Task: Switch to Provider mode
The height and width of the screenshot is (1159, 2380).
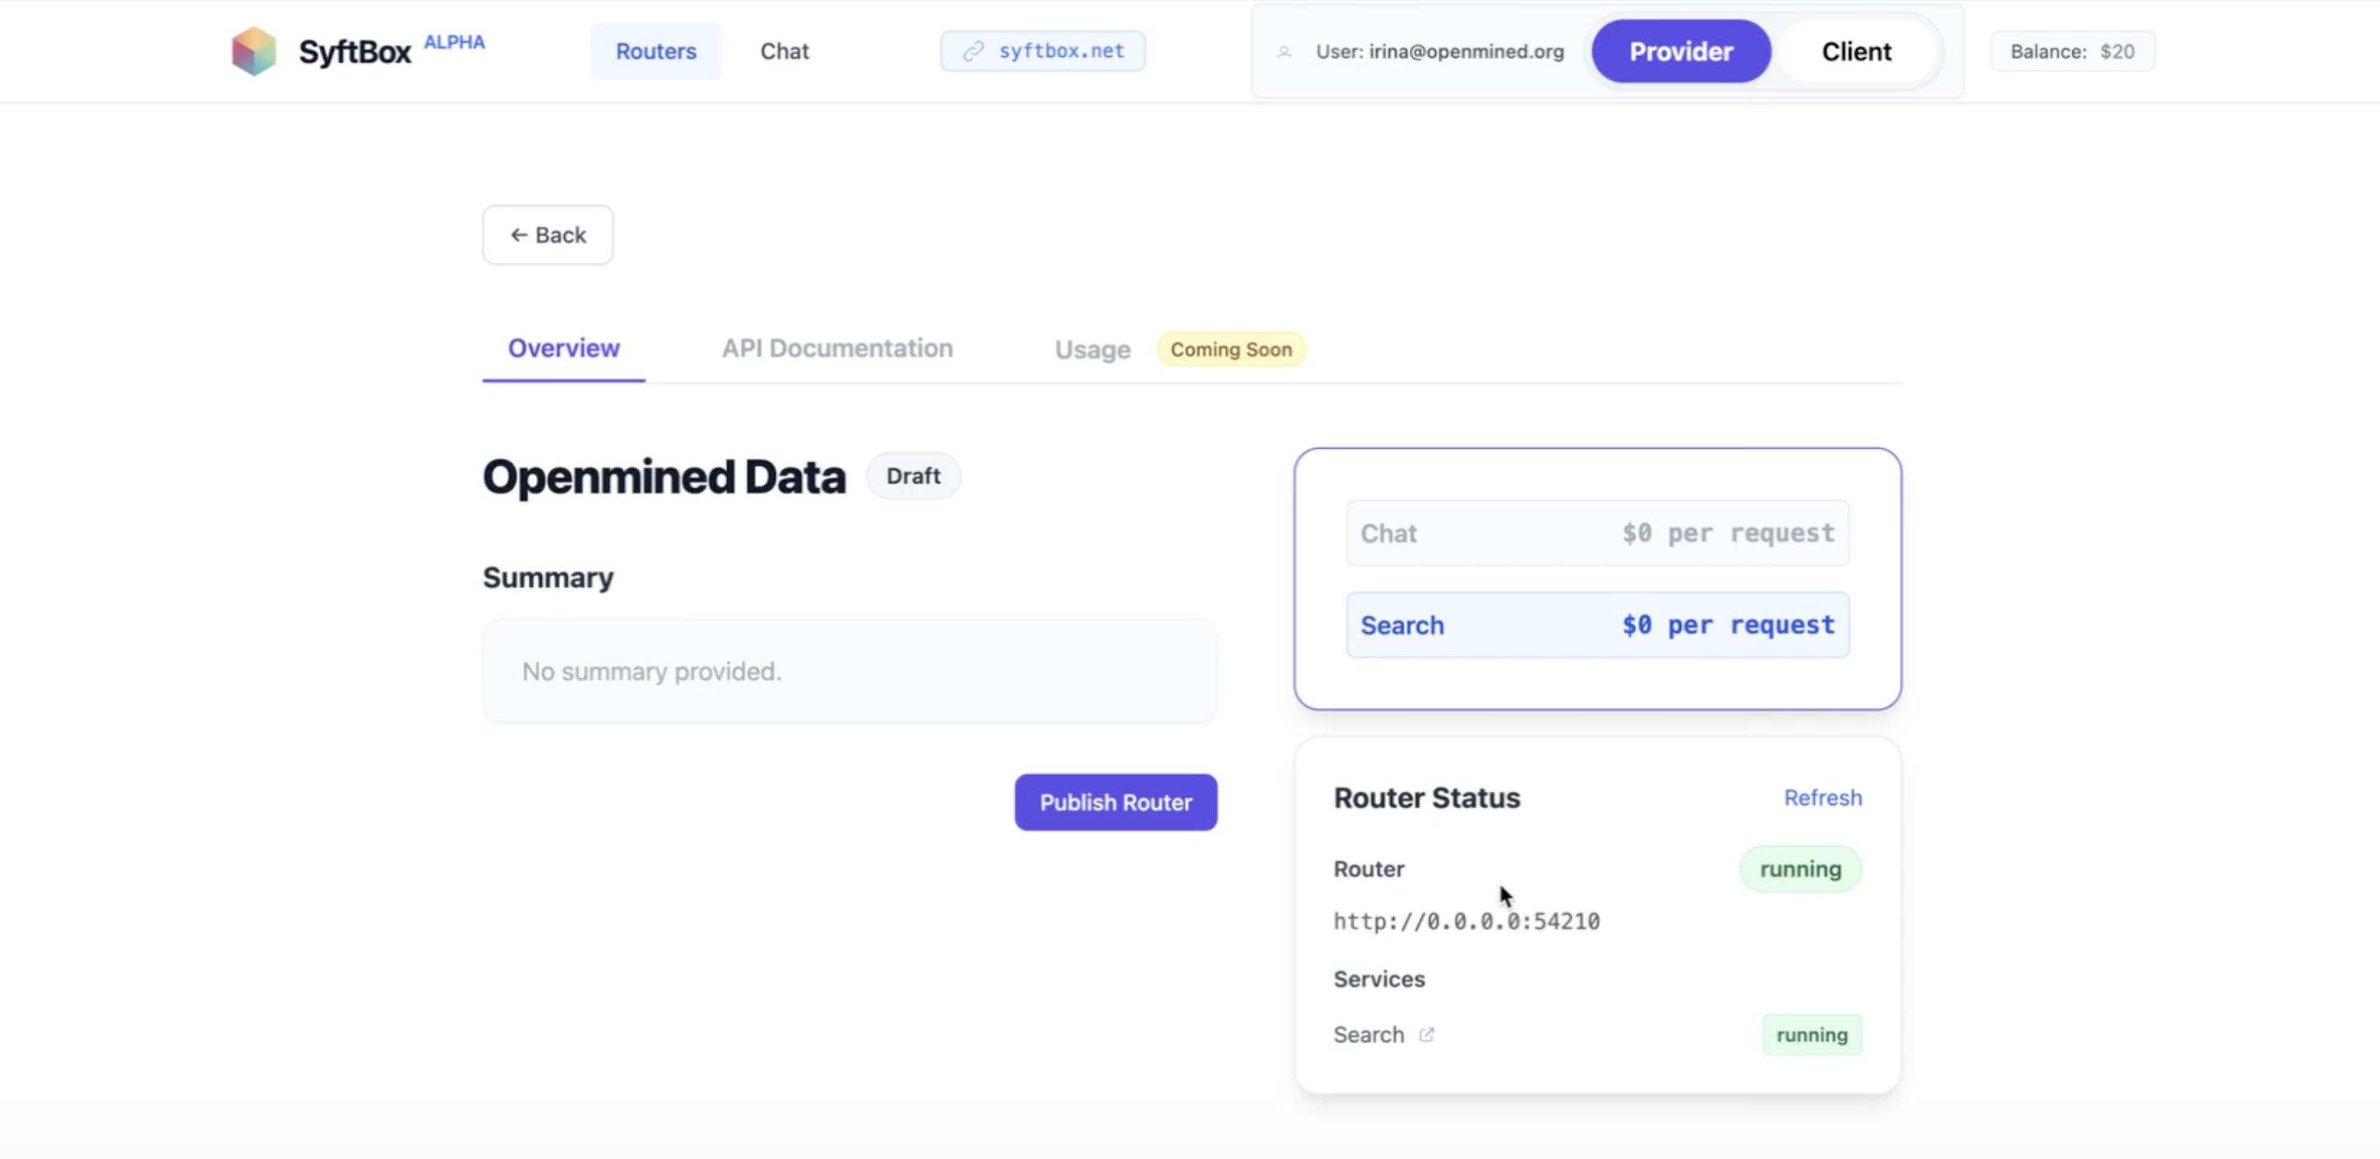Action: click(x=1681, y=51)
